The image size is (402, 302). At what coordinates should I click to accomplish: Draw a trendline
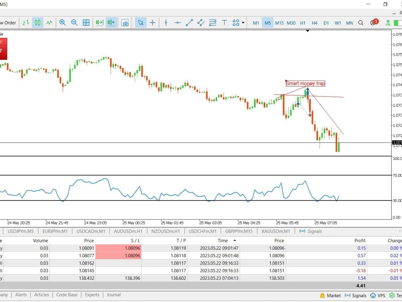[x=189, y=23]
